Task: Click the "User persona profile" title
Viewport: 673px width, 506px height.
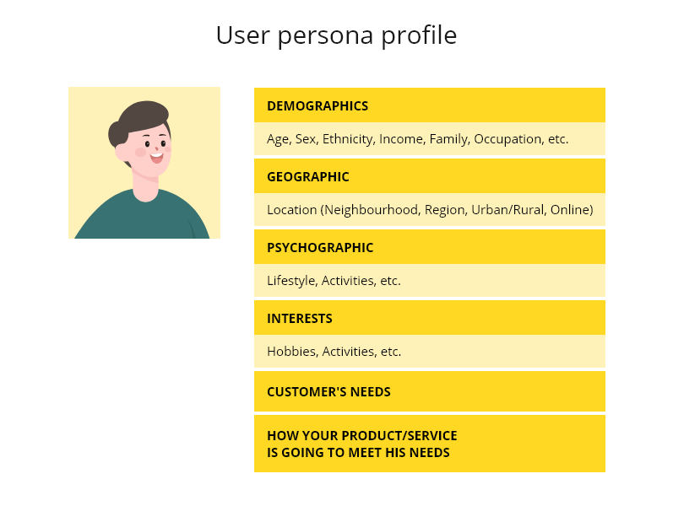Action: click(x=336, y=35)
